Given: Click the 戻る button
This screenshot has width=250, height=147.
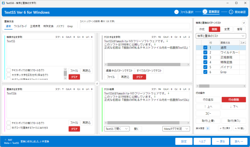Looking at the screenshot, I should [x=221, y=141].
